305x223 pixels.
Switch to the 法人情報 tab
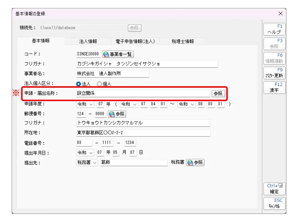pos(88,41)
